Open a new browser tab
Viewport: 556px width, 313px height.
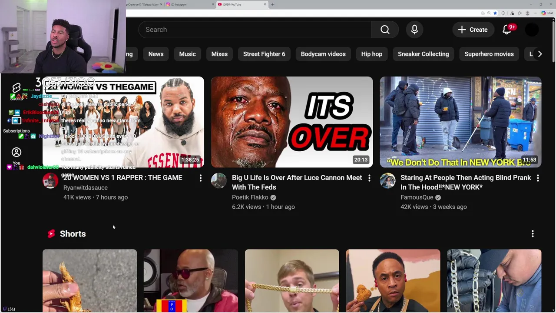273,4
